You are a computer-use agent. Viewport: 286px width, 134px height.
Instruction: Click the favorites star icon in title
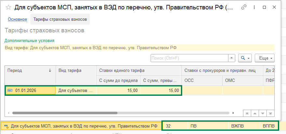[x=8, y=7]
